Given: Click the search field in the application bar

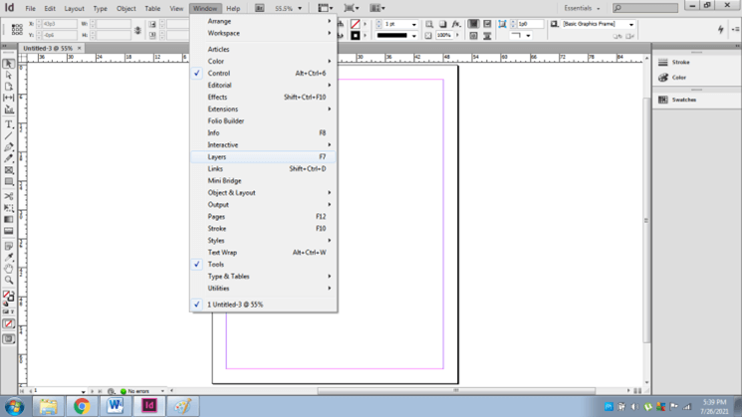Looking at the screenshot, I should (x=645, y=8).
